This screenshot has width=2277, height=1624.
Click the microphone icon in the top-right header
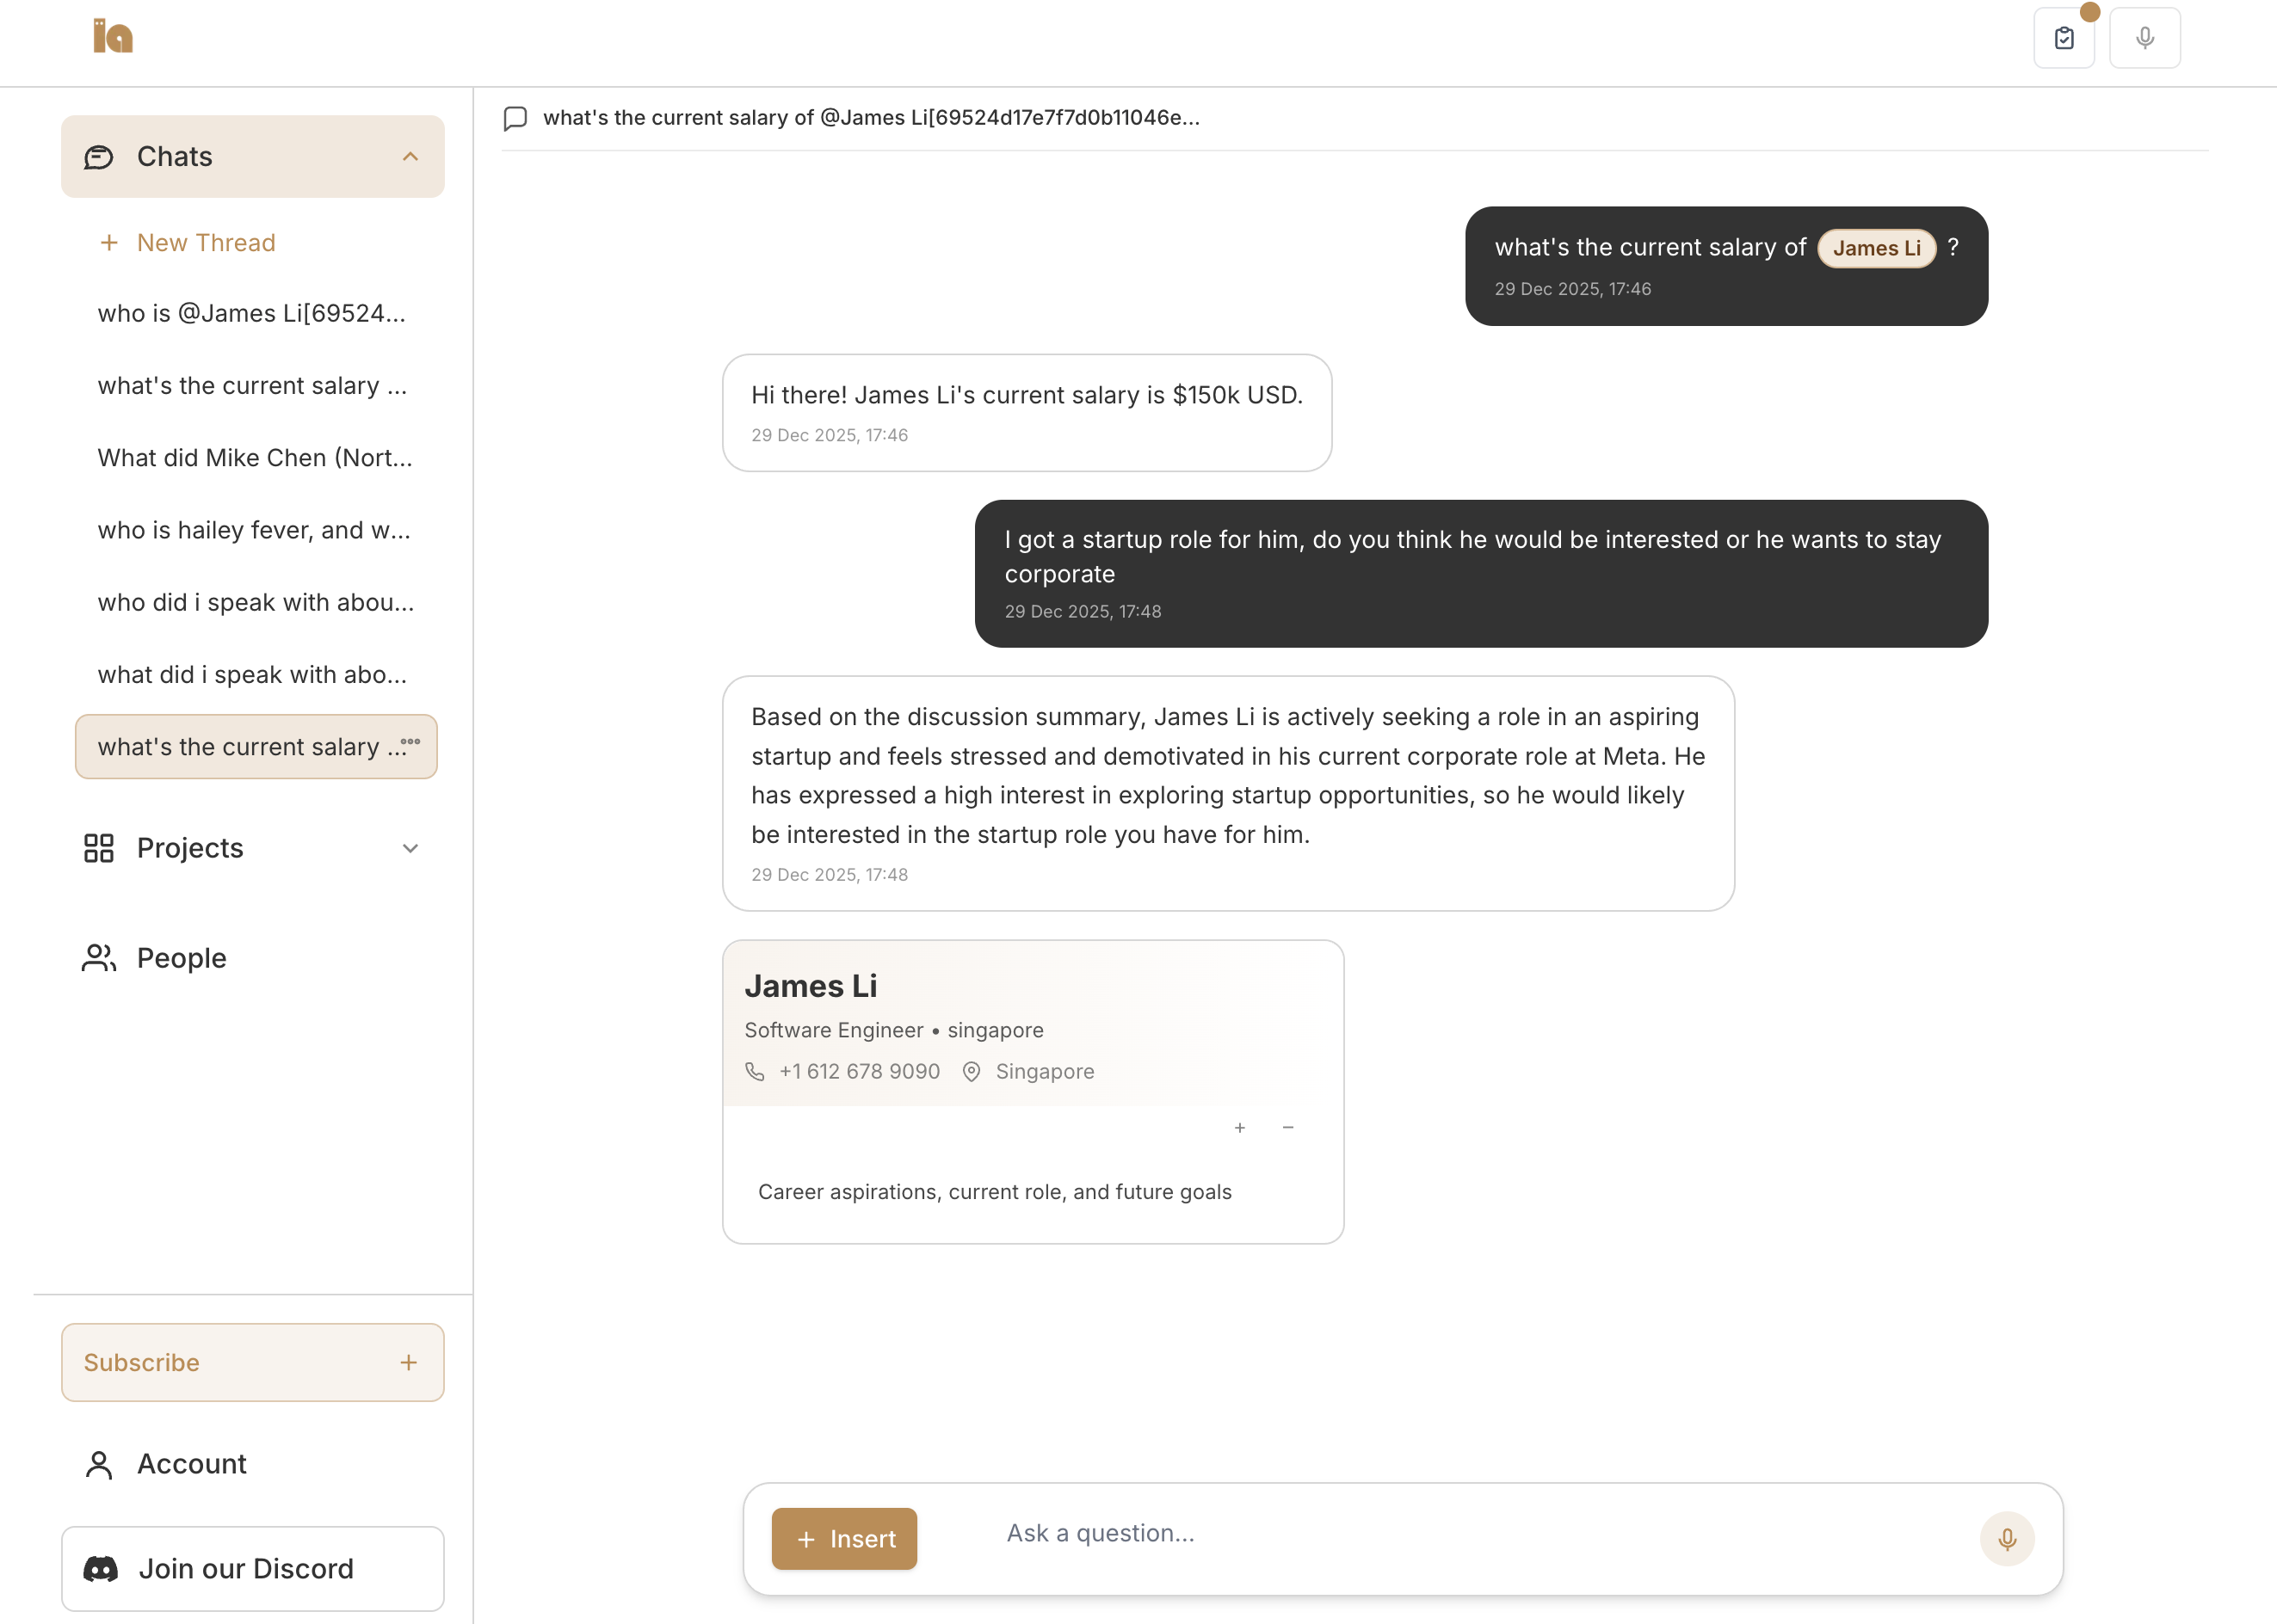[2144, 37]
